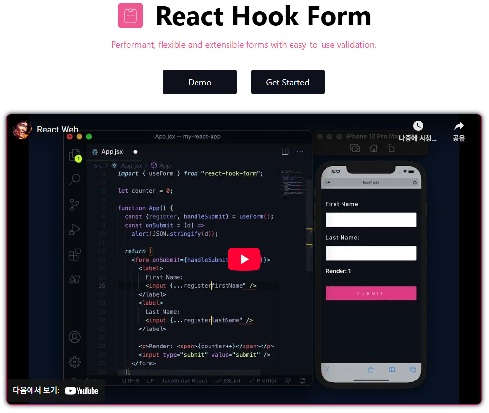Click the App breadcrumb symbol
This screenshot has height=413, width=489.
[x=161, y=165]
